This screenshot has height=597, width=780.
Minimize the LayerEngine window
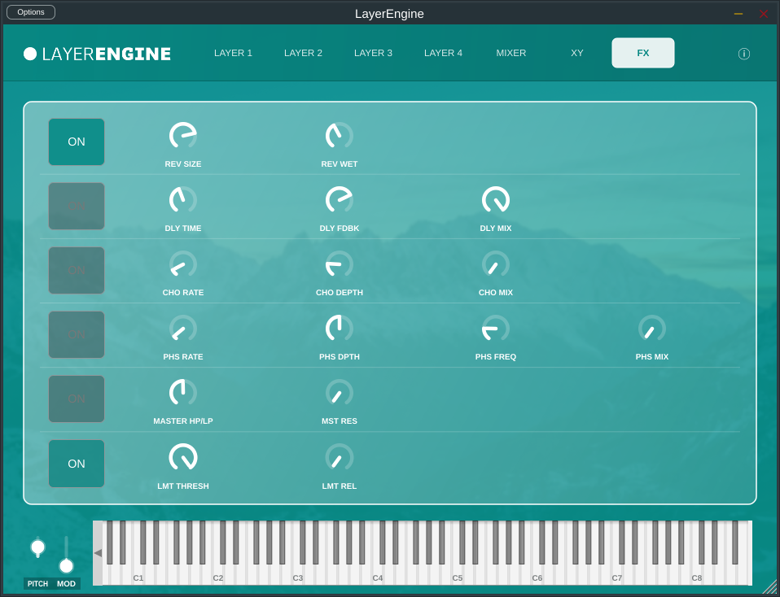tap(738, 14)
